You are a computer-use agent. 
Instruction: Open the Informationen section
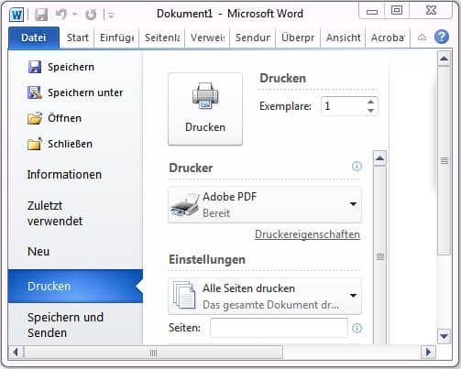coord(64,175)
